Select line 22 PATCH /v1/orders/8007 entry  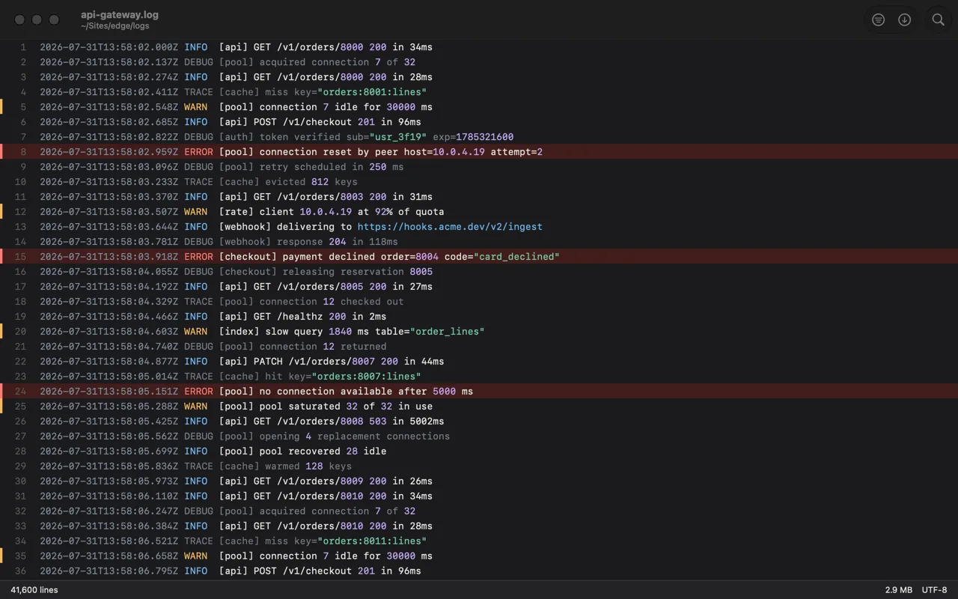pos(479,362)
